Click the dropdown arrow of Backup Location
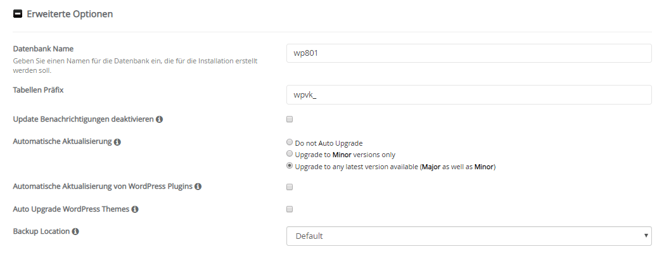The width and height of the screenshot is (664, 268). (646, 236)
